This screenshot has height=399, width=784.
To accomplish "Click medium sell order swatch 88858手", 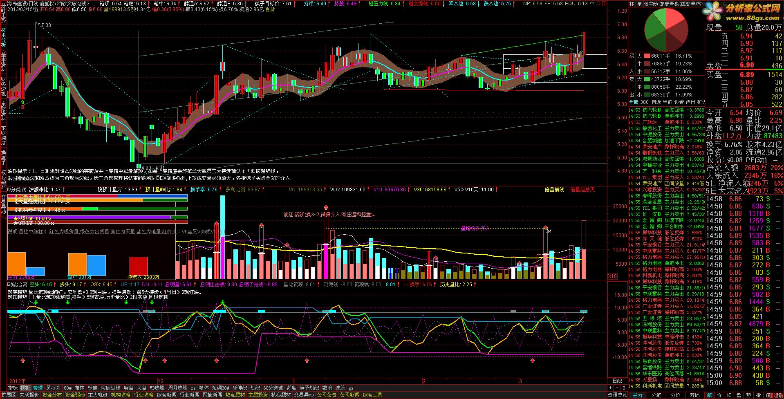I will 647,87.
